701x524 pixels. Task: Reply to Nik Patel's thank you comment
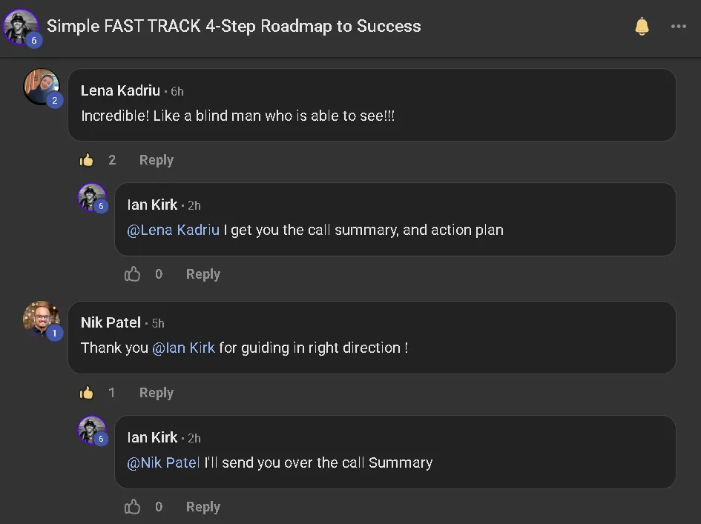tap(156, 393)
